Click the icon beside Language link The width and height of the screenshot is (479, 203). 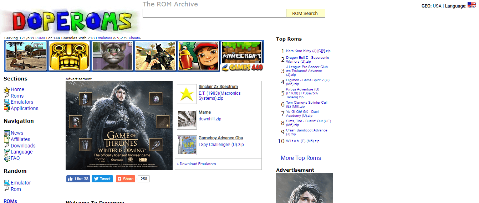point(6,152)
